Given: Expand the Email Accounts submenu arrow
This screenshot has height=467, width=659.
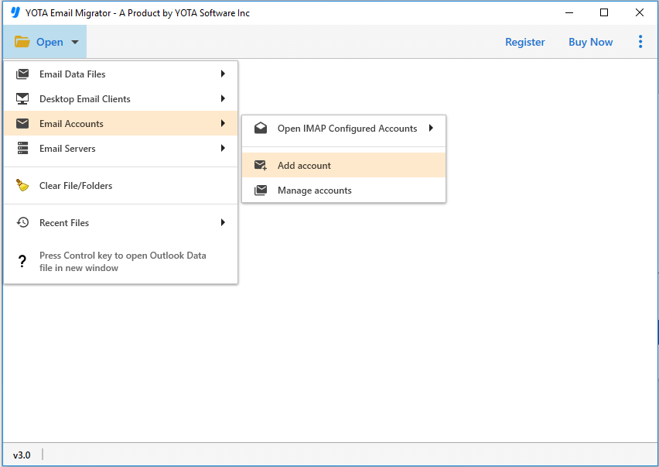Looking at the screenshot, I should tap(224, 123).
